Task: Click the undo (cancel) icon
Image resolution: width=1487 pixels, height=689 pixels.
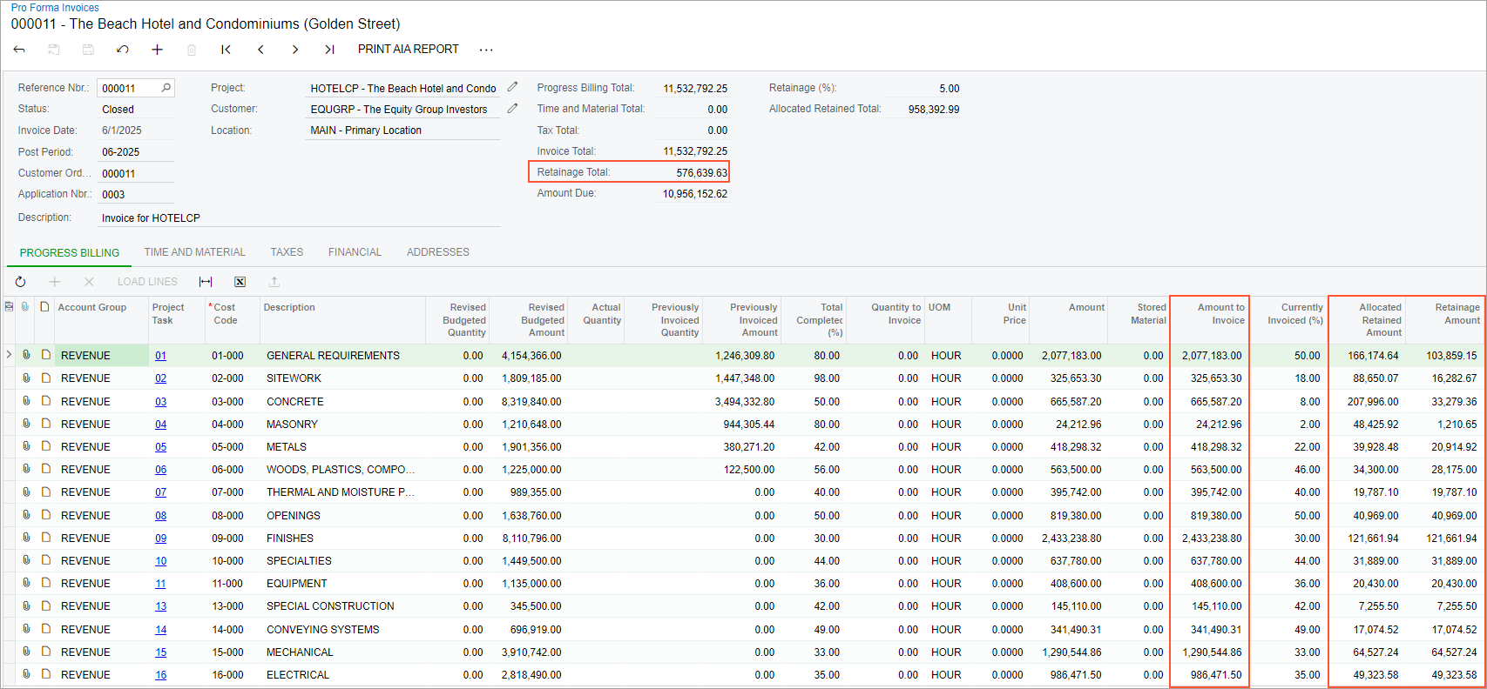Action: (x=123, y=50)
